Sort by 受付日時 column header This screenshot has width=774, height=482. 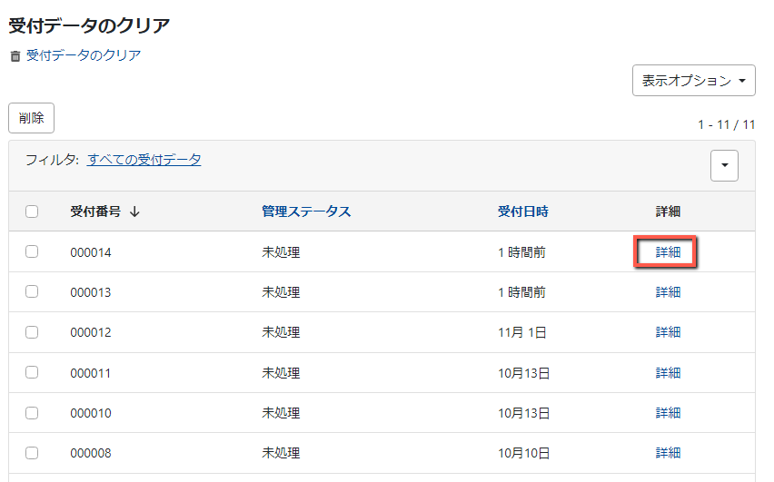tap(522, 211)
